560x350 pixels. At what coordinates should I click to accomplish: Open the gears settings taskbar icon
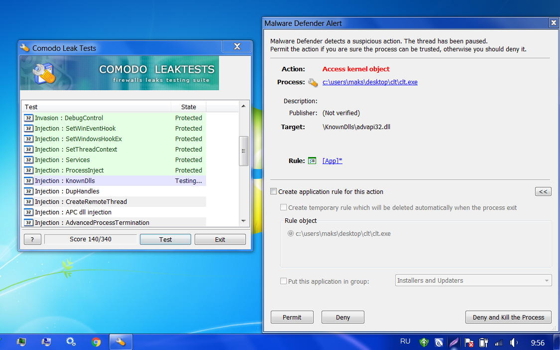click(71, 342)
